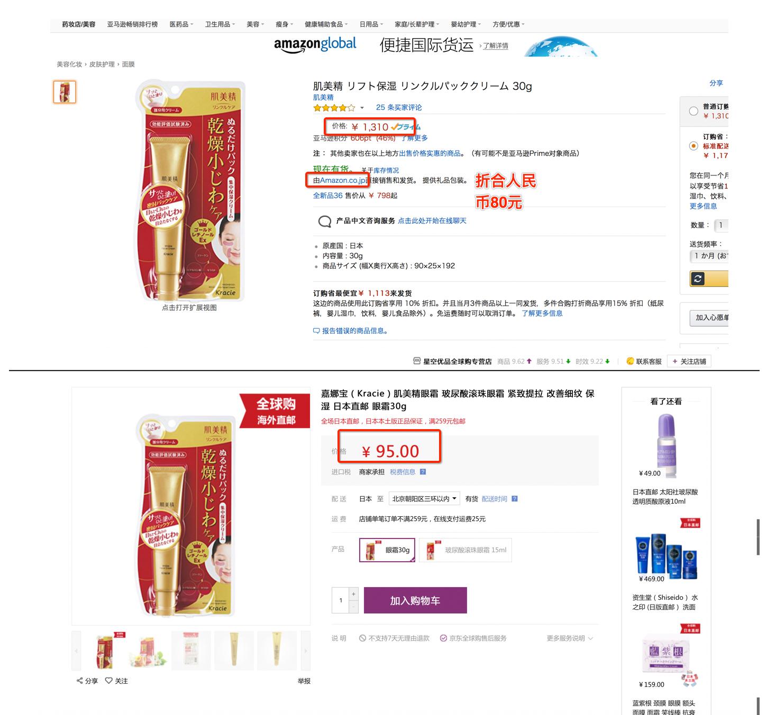Screen dimensions: 767x715
Task: Open the 医药品 menu
Action: coord(181,24)
